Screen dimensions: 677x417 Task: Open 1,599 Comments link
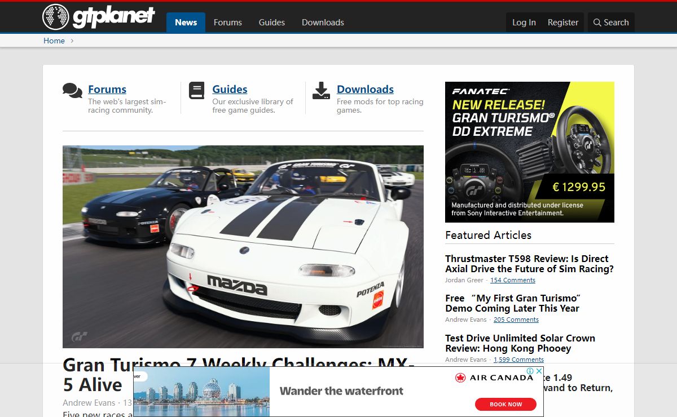pyautogui.click(x=518, y=360)
